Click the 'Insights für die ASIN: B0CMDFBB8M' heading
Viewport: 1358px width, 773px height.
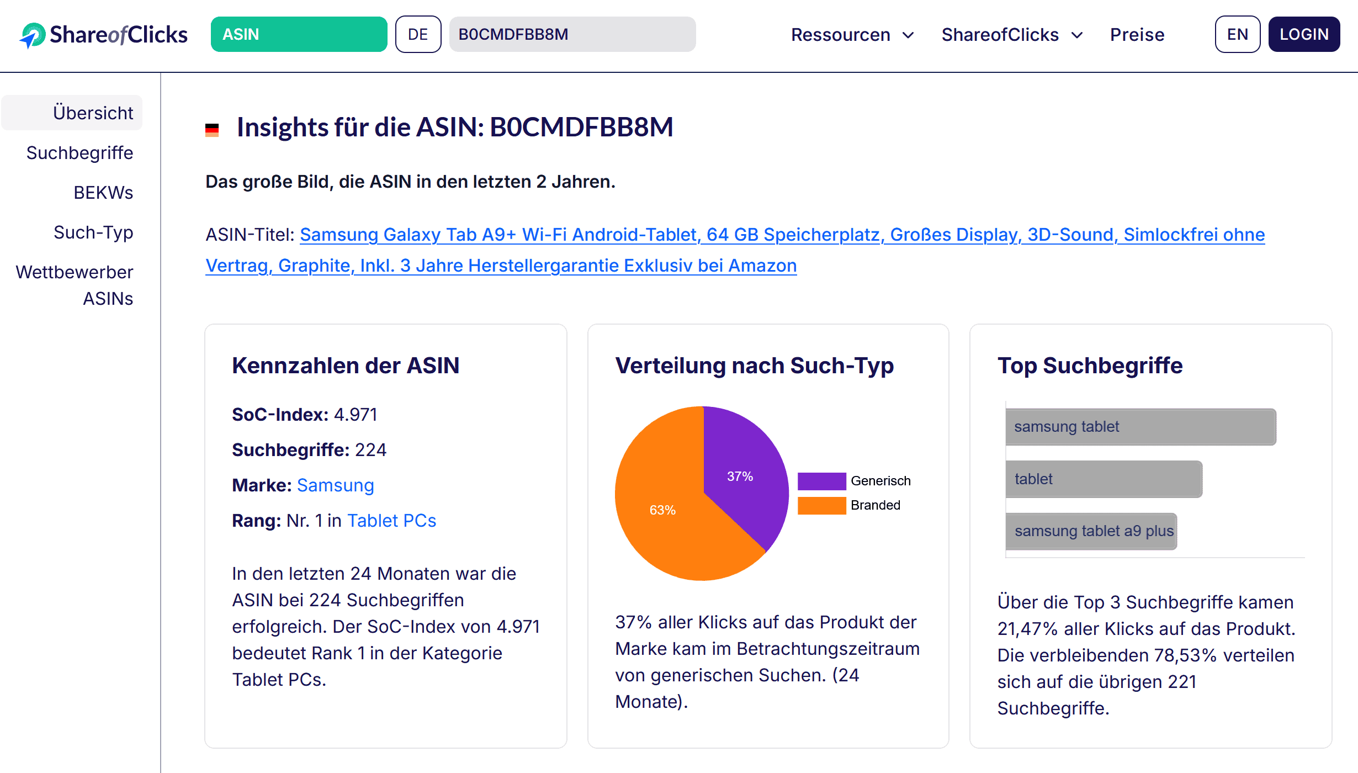(455, 127)
